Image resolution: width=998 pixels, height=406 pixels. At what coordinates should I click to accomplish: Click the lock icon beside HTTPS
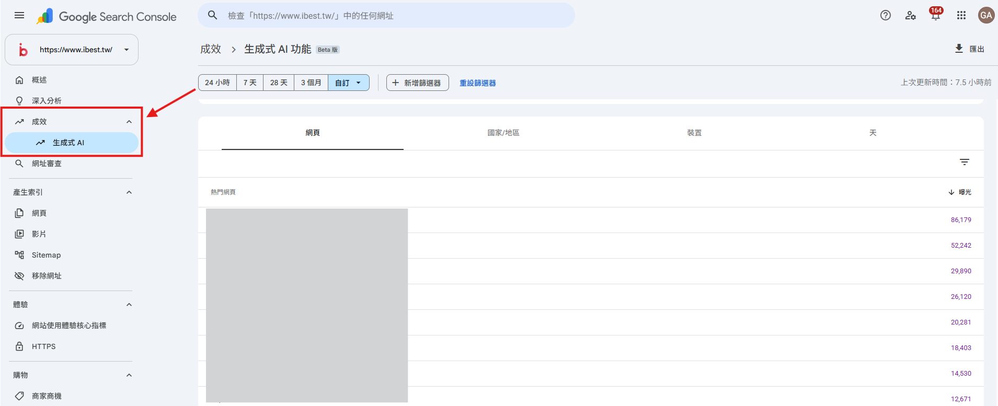tap(19, 346)
